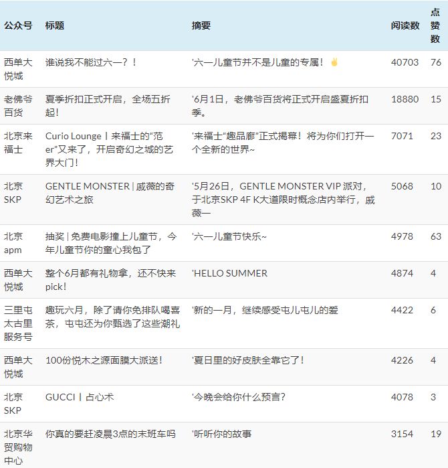Click 西单大悦城 cell in 4226 row

(18, 367)
